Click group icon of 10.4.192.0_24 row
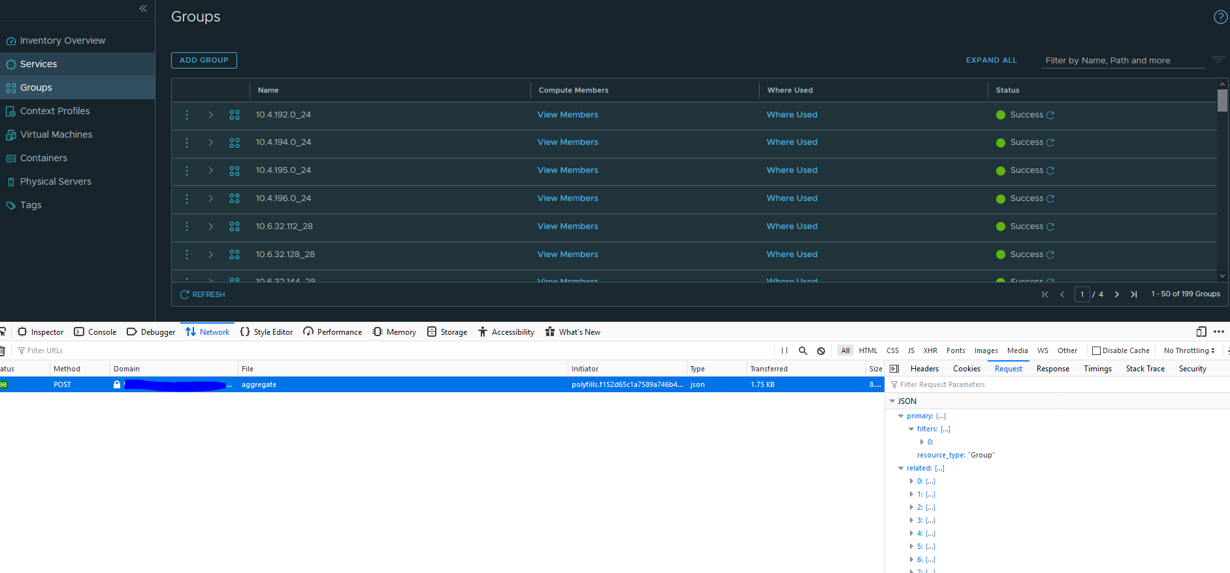The width and height of the screenshot is (1230, 573). click(x=235, y=115)
